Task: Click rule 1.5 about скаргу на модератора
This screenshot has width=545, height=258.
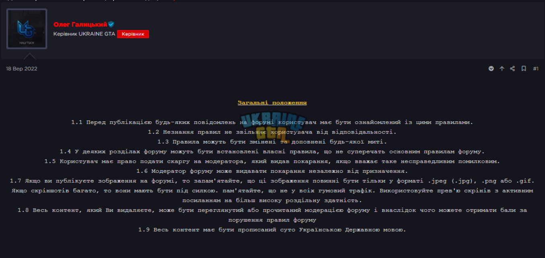Action: point(272,161)
